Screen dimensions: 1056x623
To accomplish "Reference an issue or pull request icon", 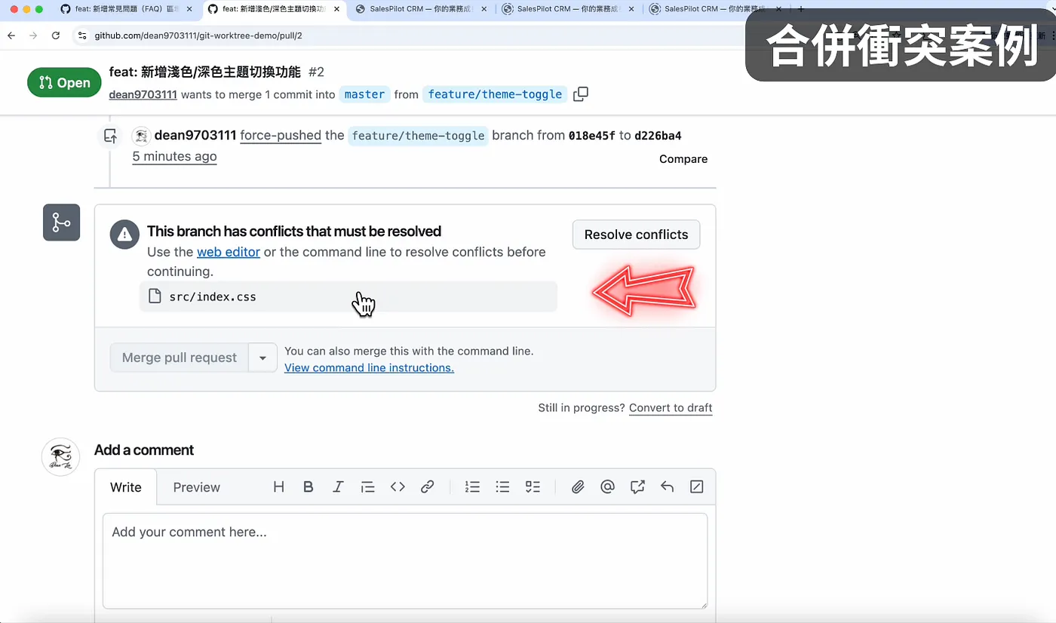I will coord(637,487).
